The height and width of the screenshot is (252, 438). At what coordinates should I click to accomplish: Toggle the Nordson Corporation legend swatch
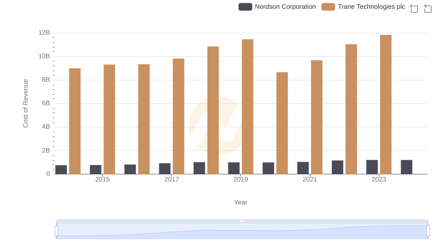pyautogui.click(x=245, y=7)
